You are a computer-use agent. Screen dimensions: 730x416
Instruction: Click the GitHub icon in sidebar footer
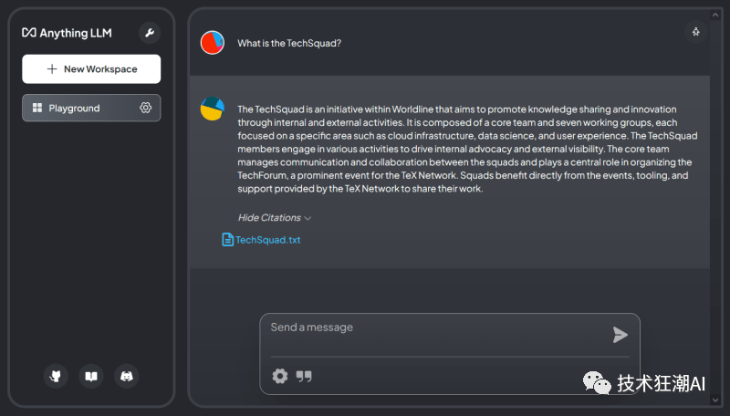[x=56, y=376]
